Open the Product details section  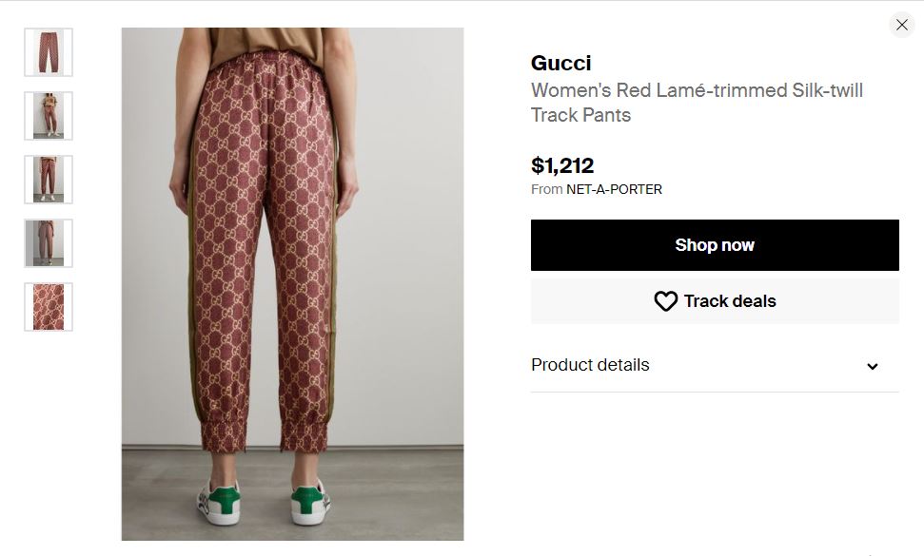point(590,365)
